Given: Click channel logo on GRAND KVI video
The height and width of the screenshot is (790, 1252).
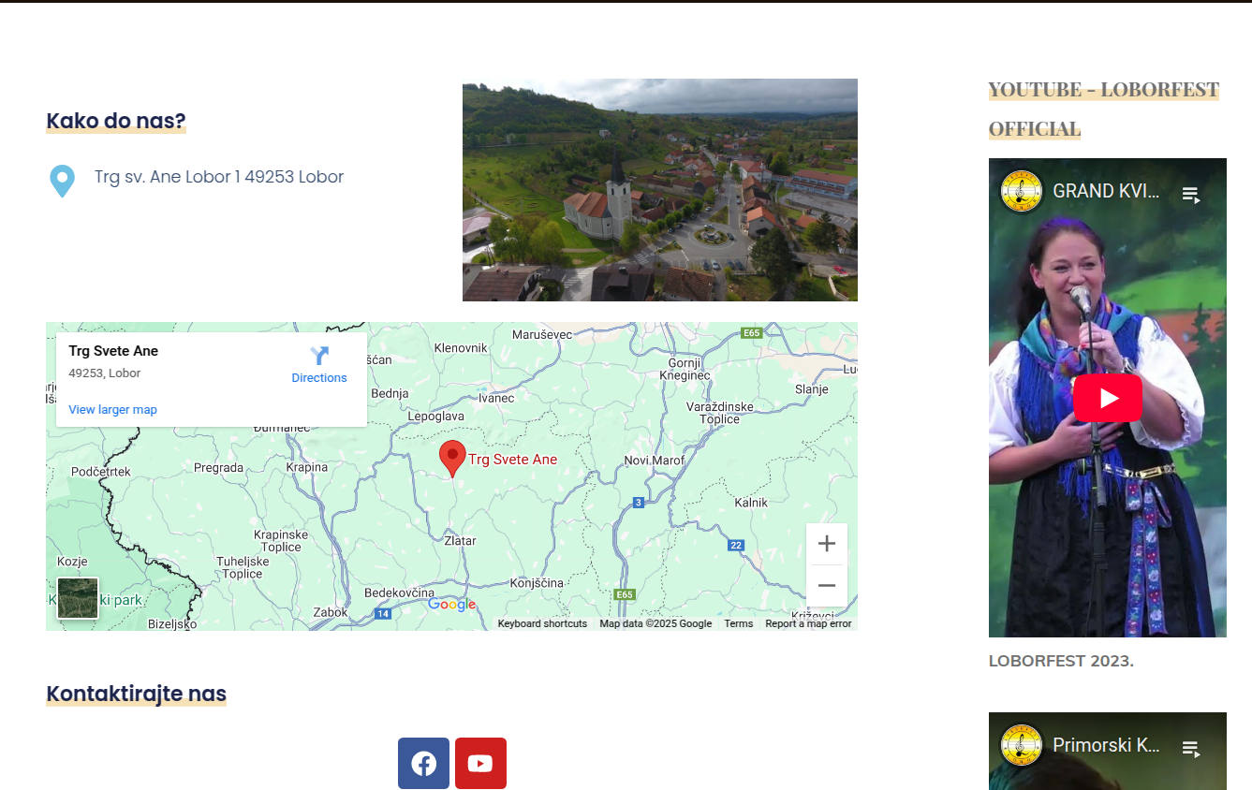Looking at the screenshot, I should [1021, 192].
